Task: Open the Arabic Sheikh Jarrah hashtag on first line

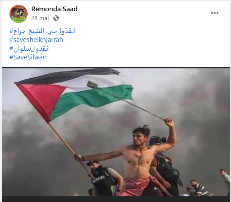Action: pos(42,31)
